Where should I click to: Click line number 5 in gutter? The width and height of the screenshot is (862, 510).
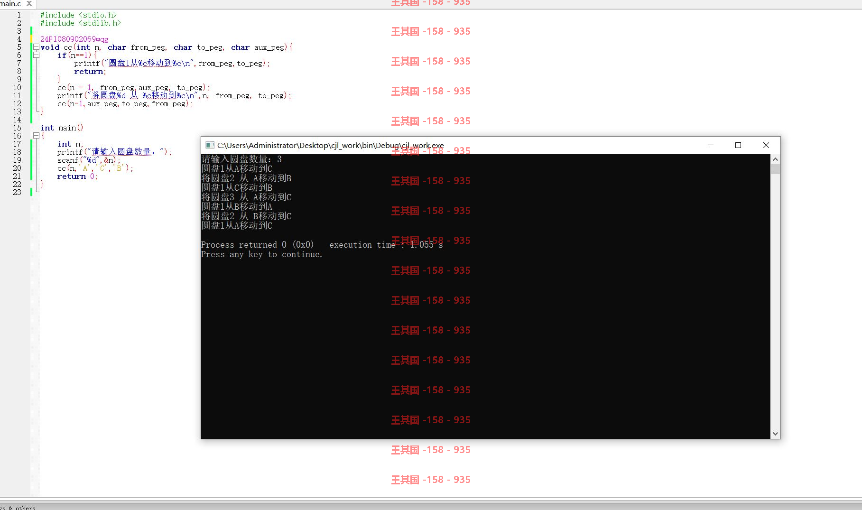pyautogui.click(x=19, y=47)
